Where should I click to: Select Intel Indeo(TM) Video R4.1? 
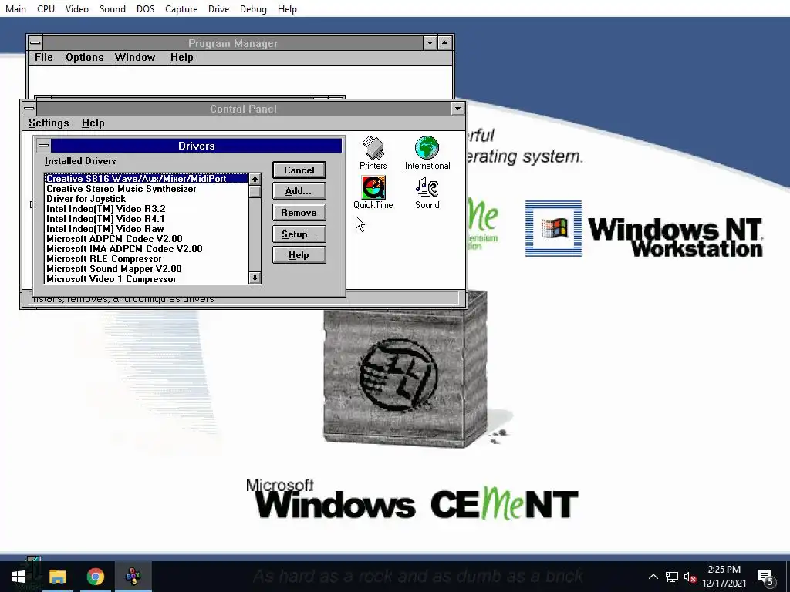(147, 219)
